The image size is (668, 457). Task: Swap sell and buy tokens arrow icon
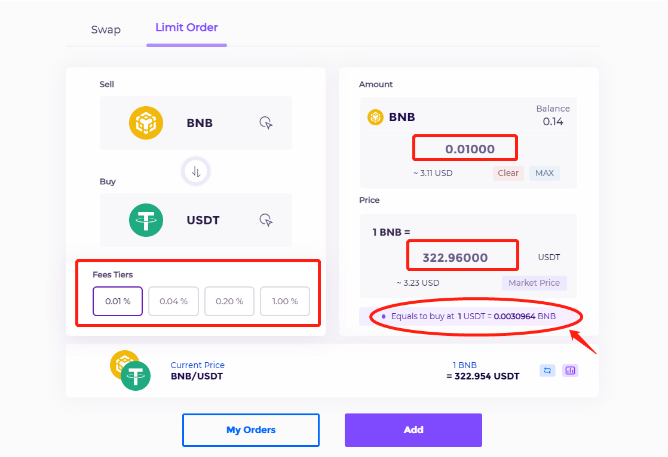(196, 171)
